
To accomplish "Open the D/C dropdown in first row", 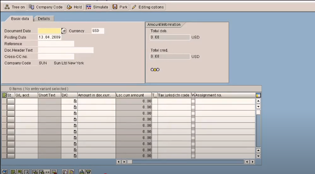I will pyautogui.click(x=75, y=101).
